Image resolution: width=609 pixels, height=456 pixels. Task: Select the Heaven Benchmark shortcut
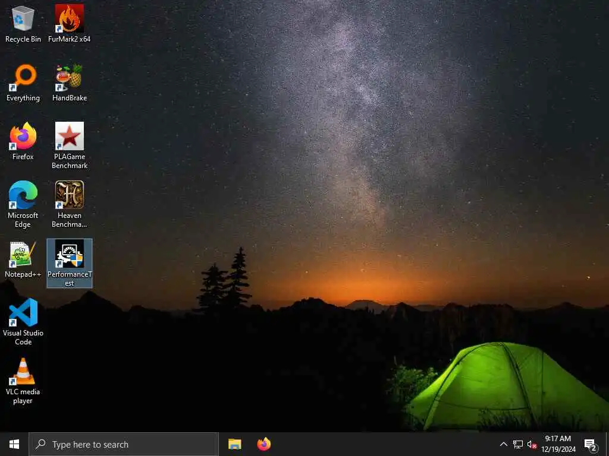tap(70, 205)
